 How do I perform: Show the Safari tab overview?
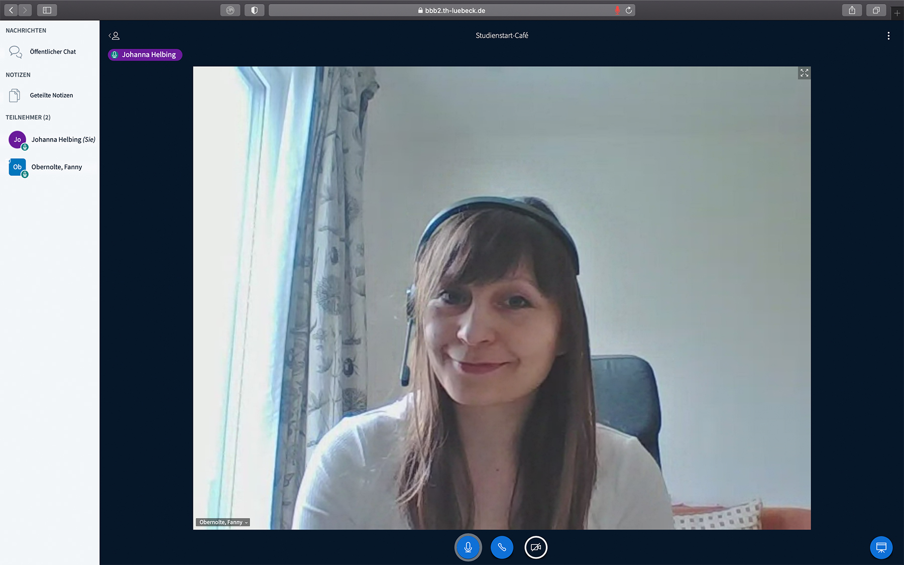pyautogui.click(x=876, y=10)
